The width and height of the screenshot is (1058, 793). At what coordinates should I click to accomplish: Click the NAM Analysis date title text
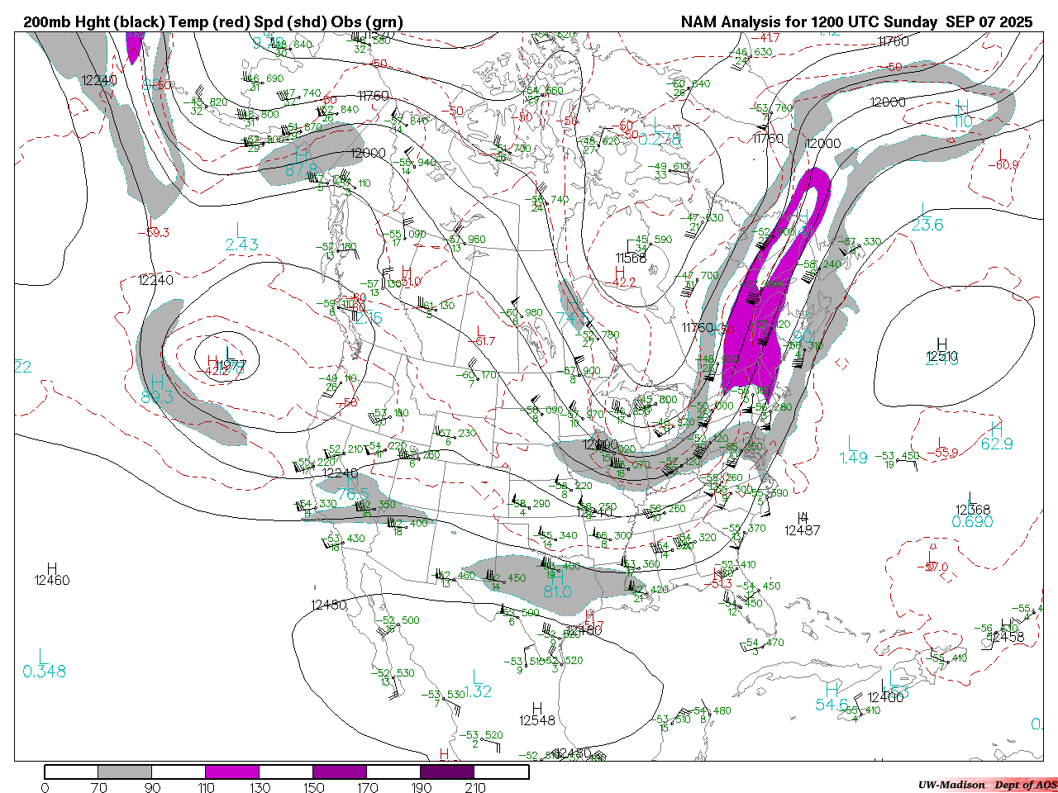click(856, 22)
